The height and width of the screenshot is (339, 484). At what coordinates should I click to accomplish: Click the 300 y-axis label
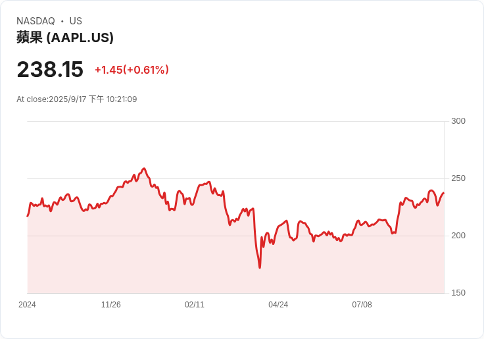click(458, 121)
